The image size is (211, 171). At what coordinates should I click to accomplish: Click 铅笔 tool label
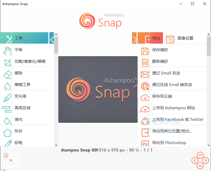[18, 142]
